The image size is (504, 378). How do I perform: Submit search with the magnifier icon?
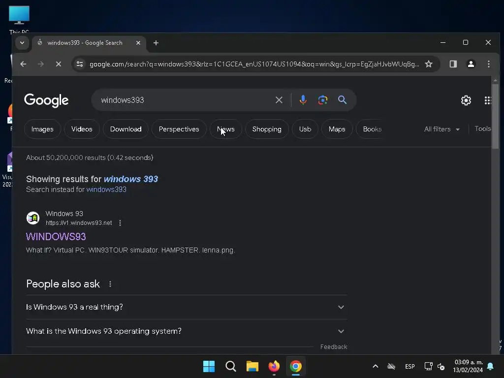(343, 99)
